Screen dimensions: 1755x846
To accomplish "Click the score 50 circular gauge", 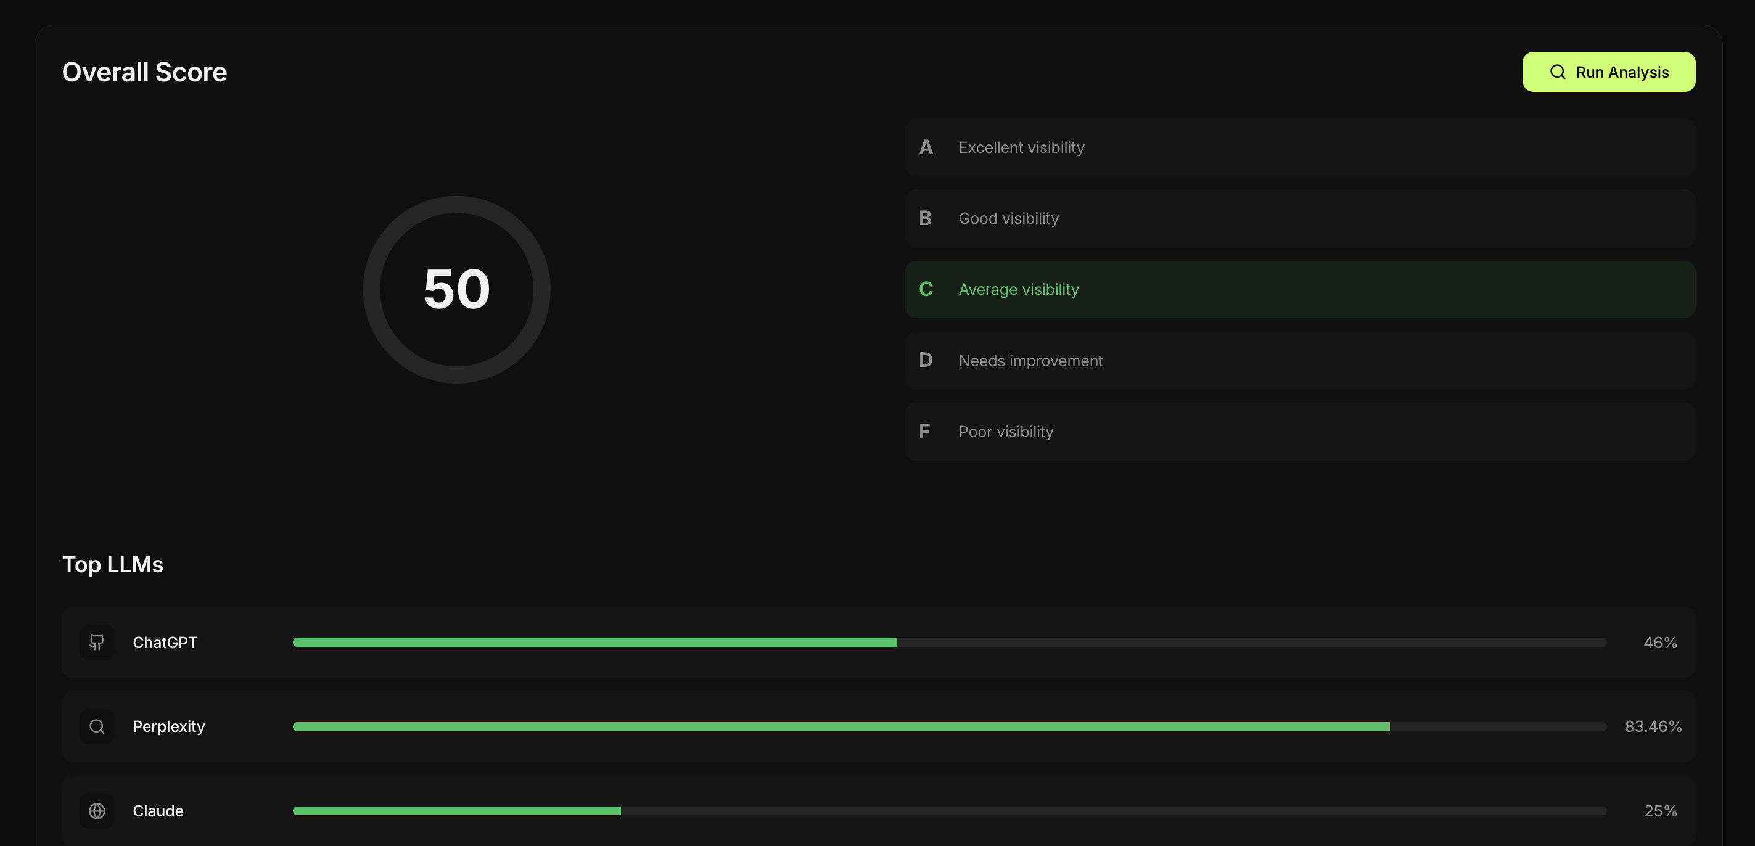I will [456, 289].
